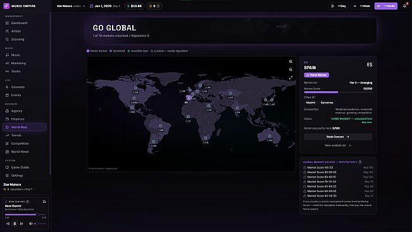Advance time by +1 Week

pyautogui.click(x=362, y=6)
